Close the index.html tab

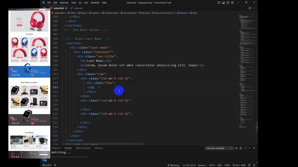[66, 8]
